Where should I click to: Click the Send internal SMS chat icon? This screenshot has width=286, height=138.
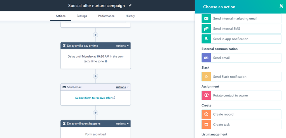tap(206, 29)
